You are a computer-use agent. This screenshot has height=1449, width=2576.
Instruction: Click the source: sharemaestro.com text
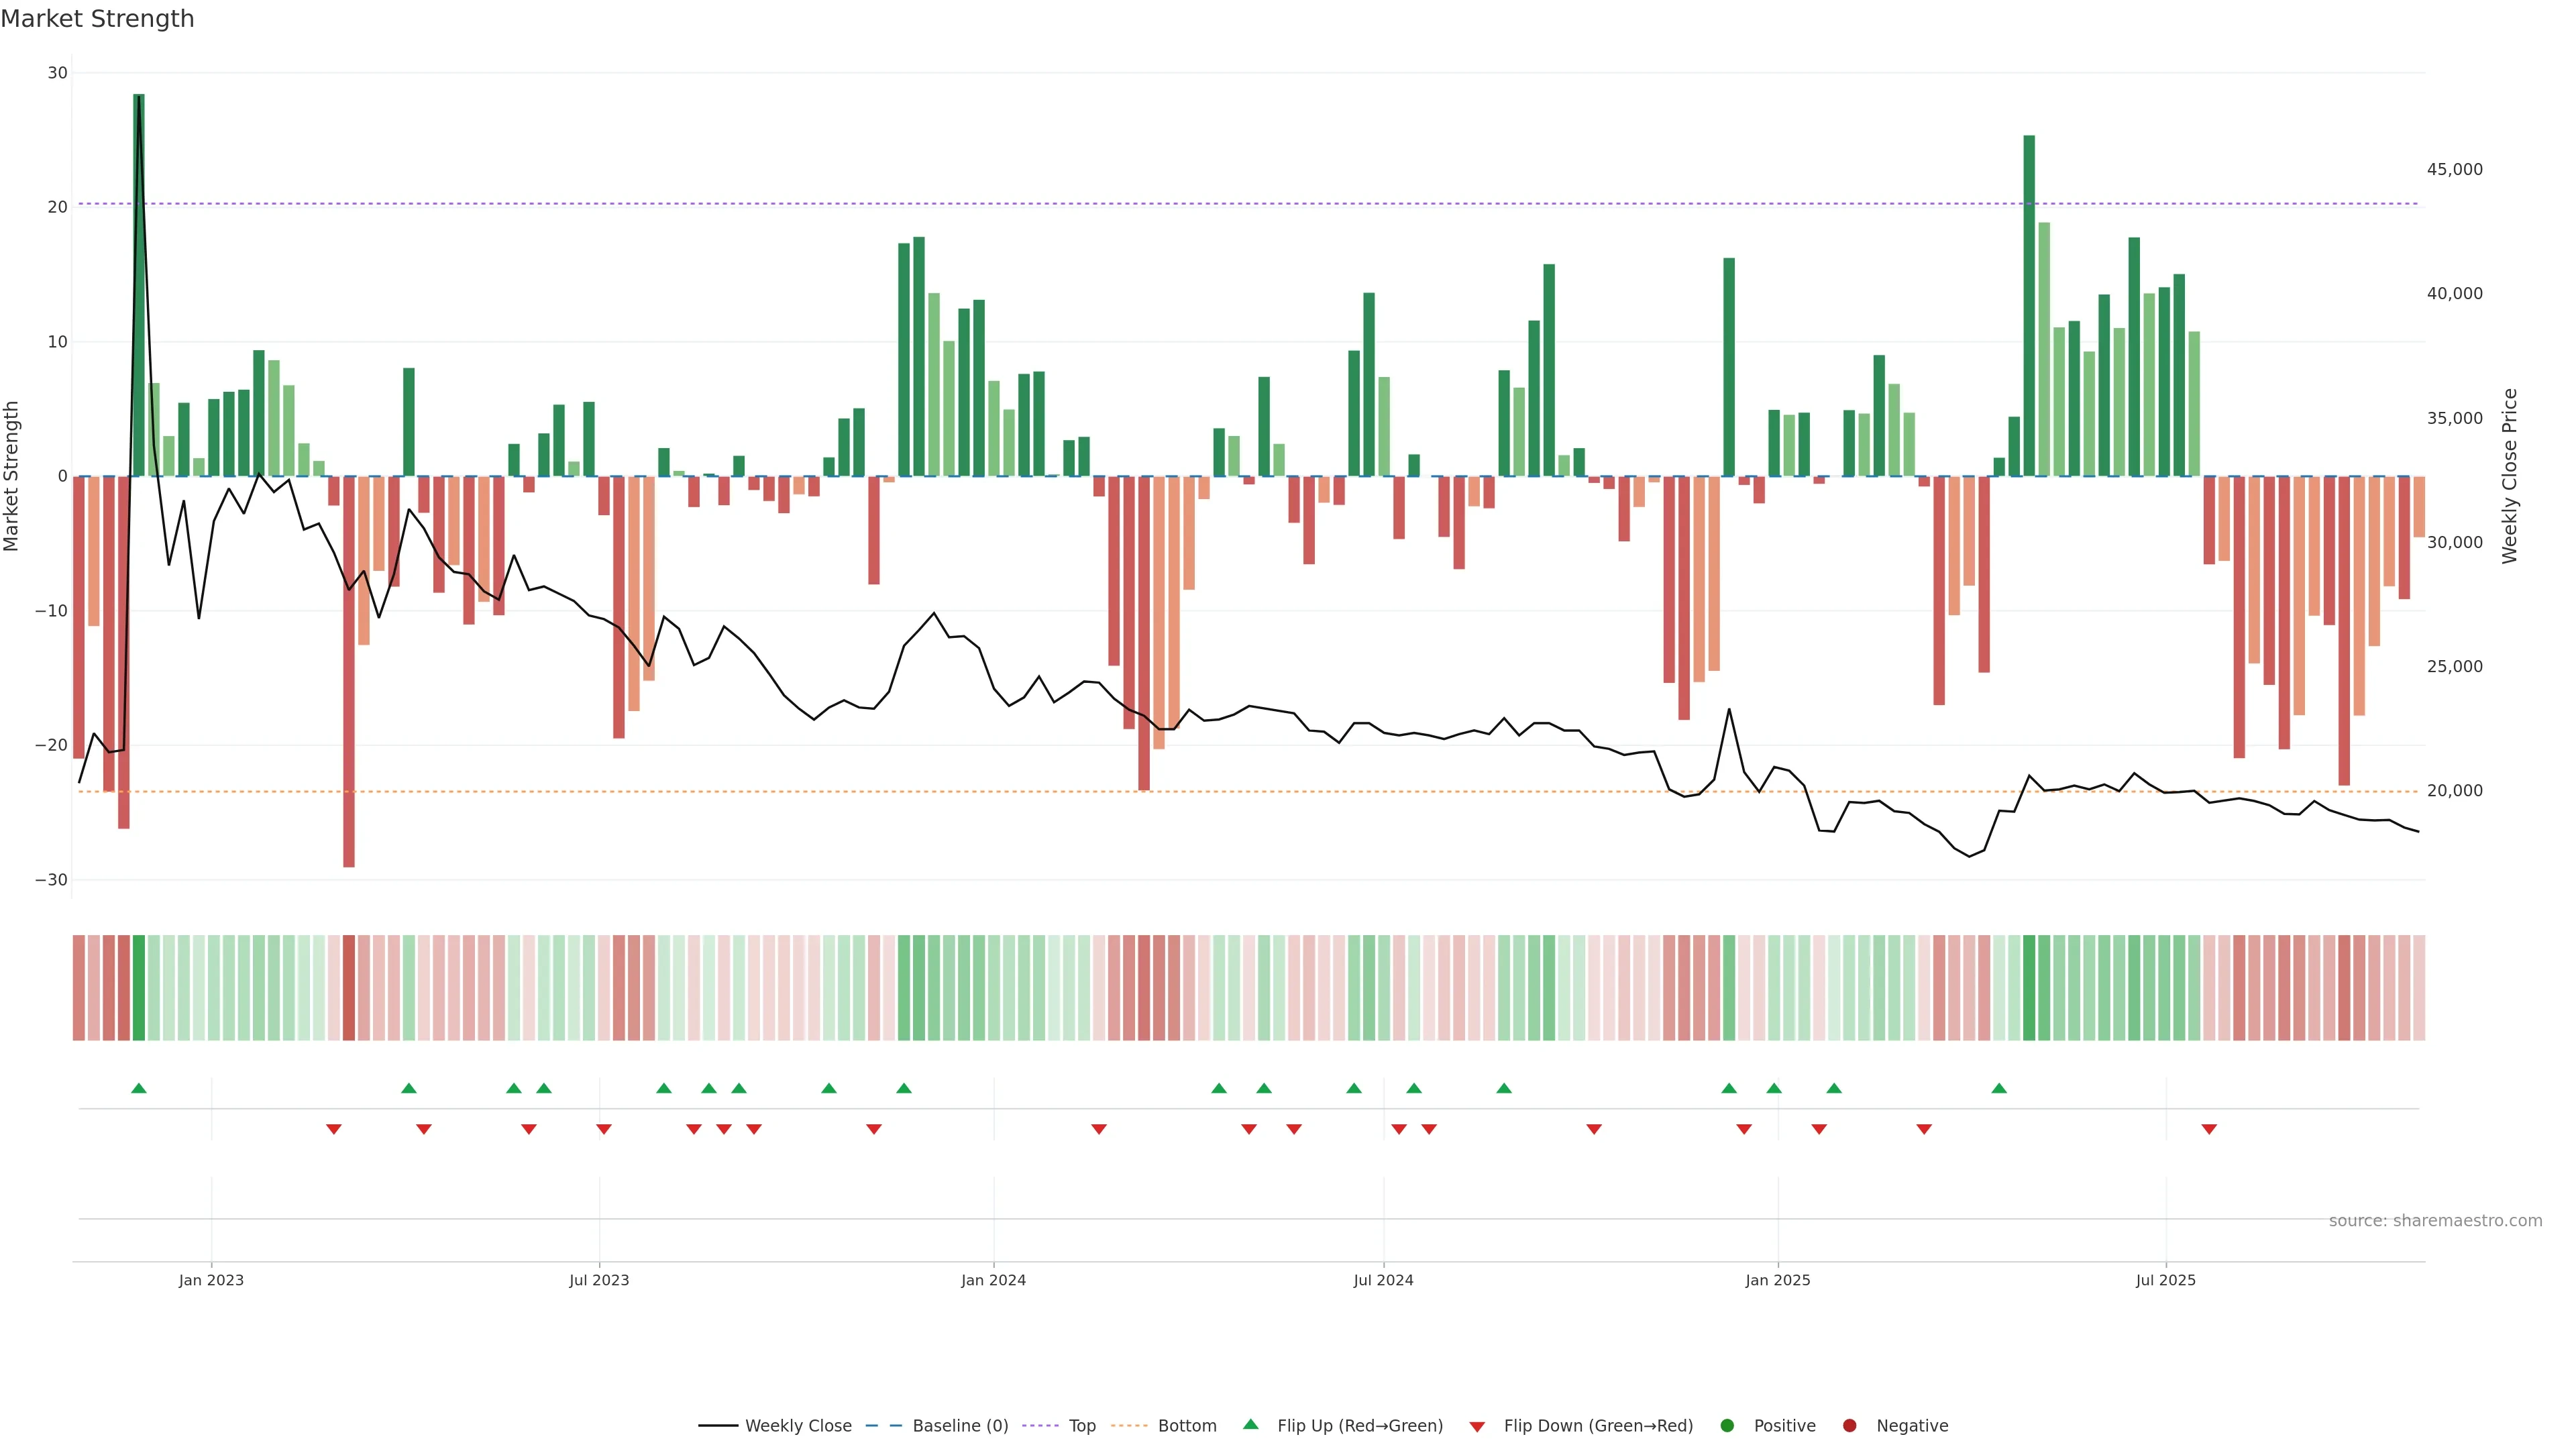[x=2435, y=1220]
